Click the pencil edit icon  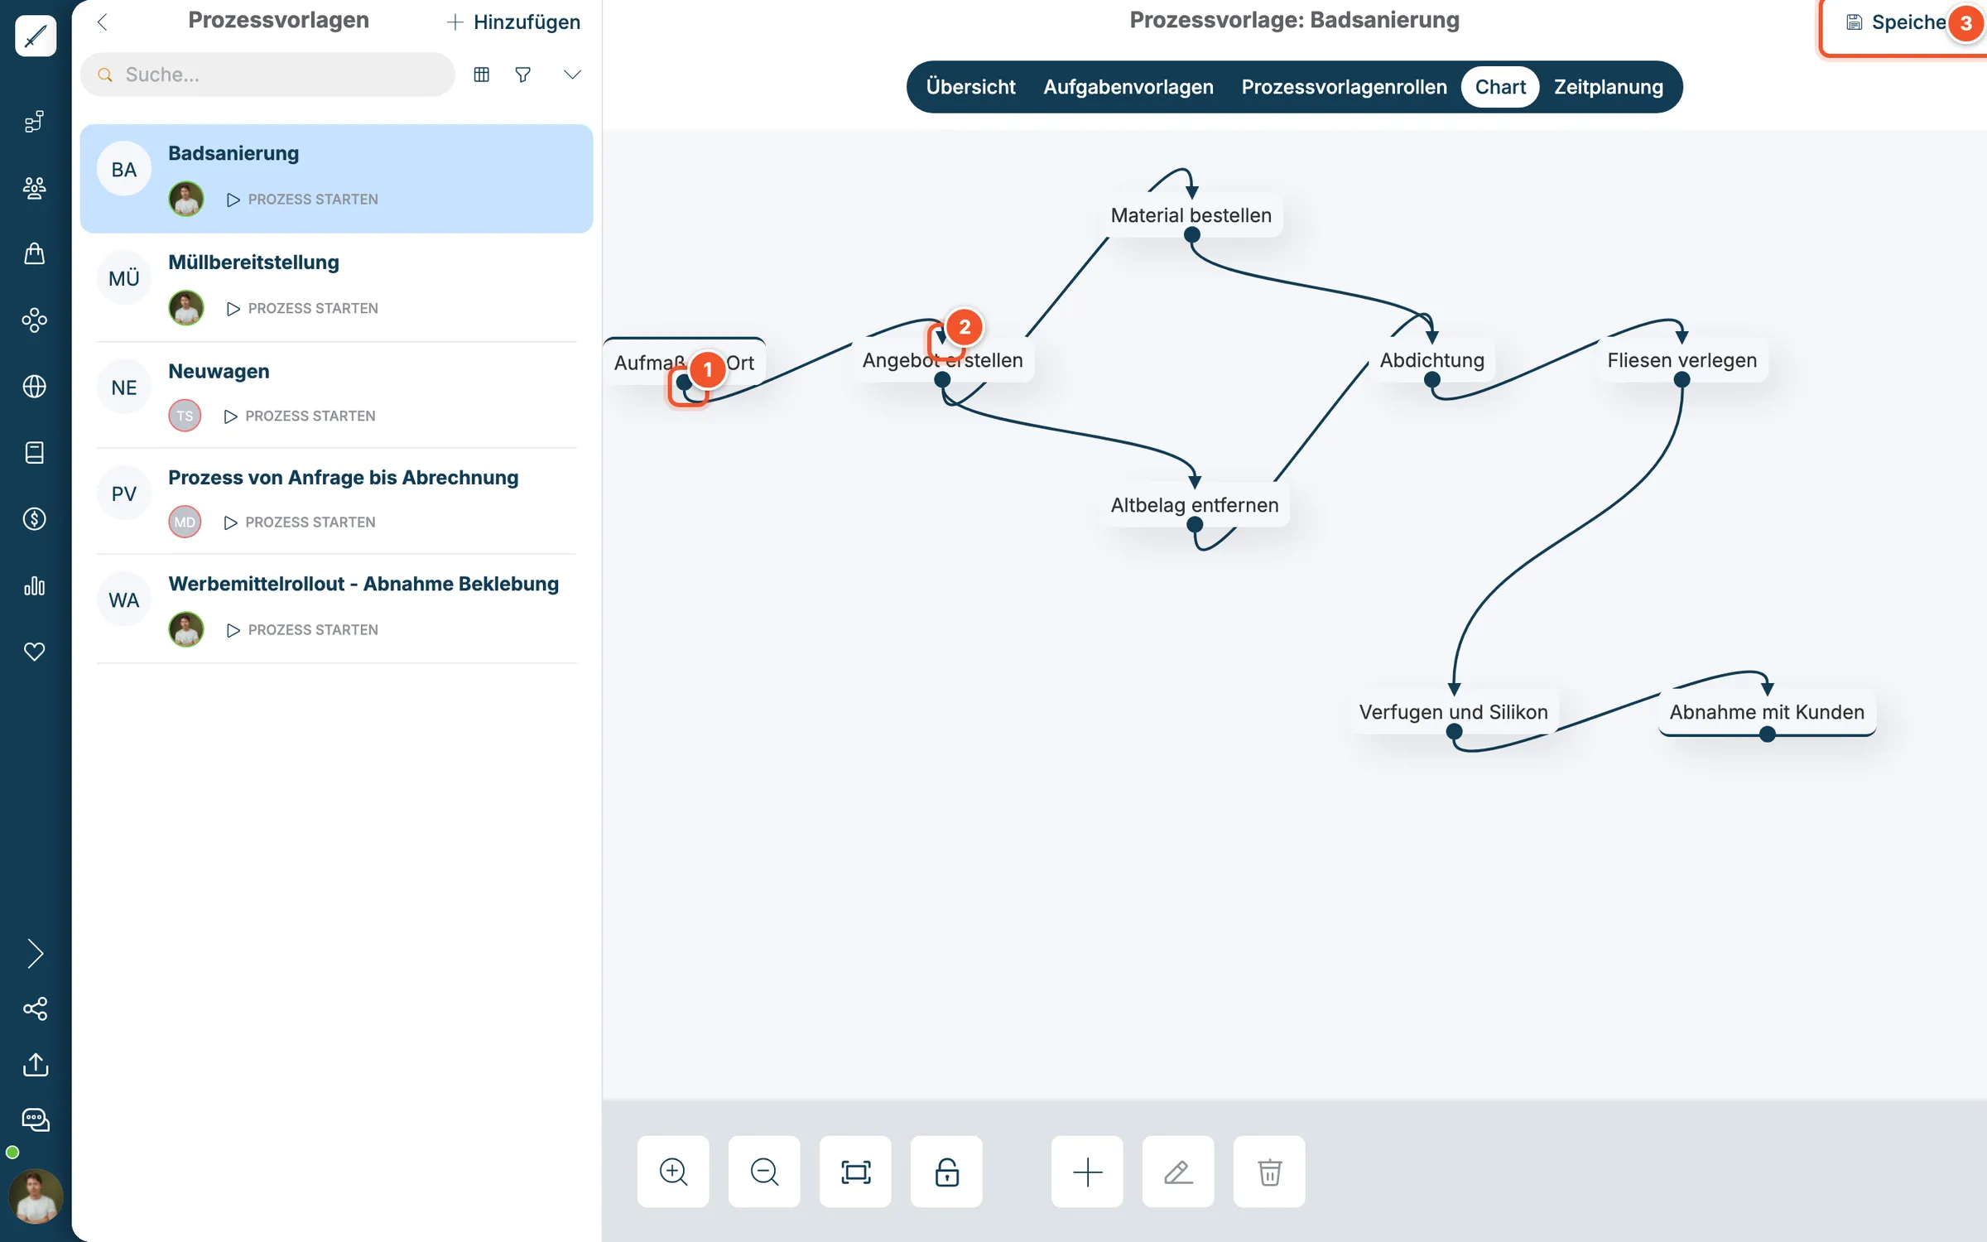pyautogui.click(x=1178, y=1172)
